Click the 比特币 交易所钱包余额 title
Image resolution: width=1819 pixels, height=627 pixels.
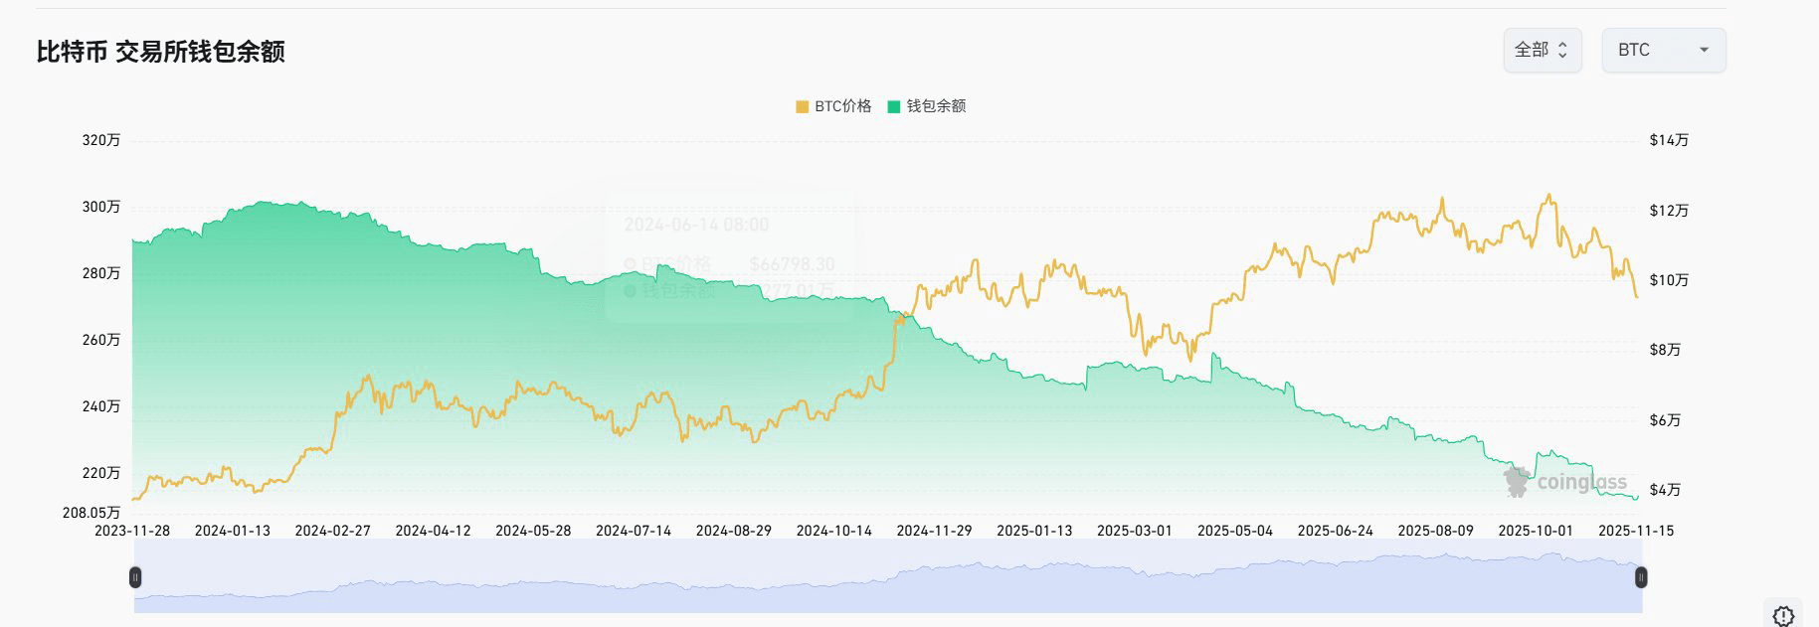[x=160, y=52]
